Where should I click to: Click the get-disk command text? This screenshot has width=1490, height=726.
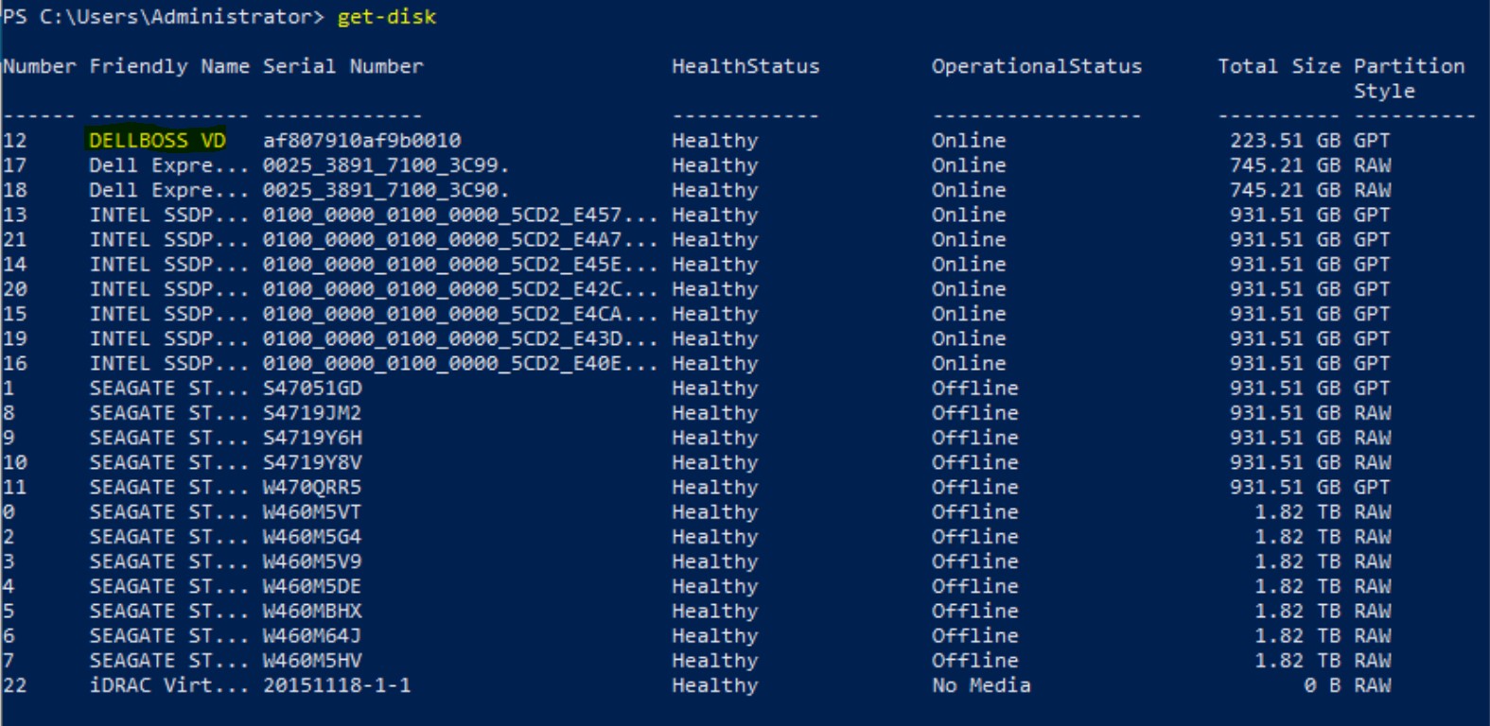(386, 17)
